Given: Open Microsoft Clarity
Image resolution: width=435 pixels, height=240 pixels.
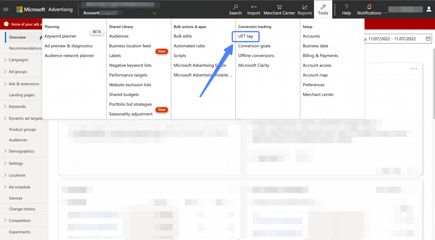Looking at the screenshot, I should point(254,65).
